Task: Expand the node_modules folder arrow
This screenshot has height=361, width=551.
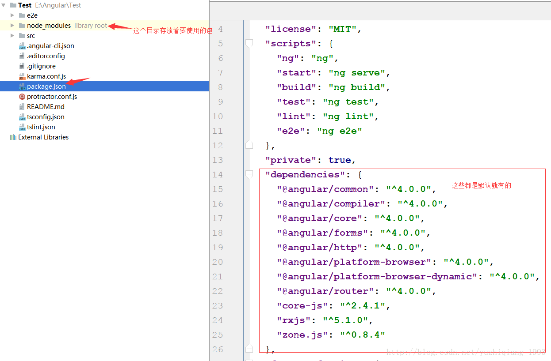Action: pos(12,26)
